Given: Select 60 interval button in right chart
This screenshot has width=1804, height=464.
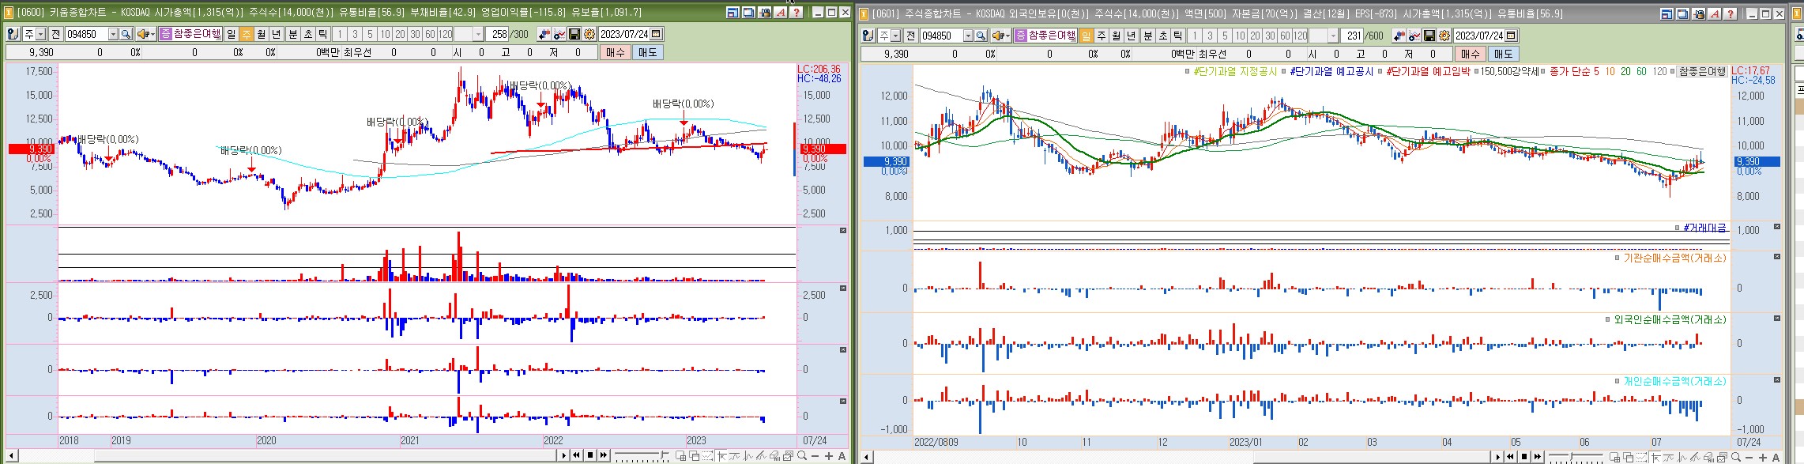Looking at the screenshot, I should tap(1285, 36).
